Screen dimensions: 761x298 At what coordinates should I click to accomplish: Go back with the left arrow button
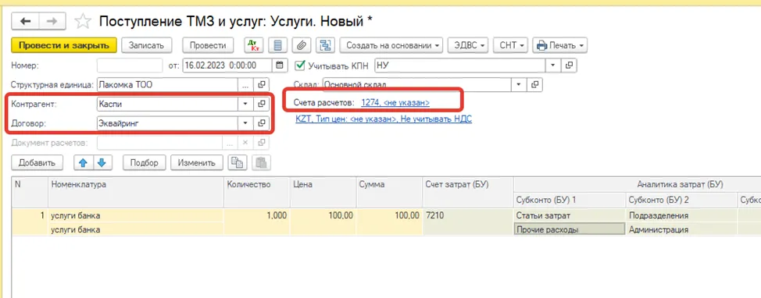tap(26, 21)
